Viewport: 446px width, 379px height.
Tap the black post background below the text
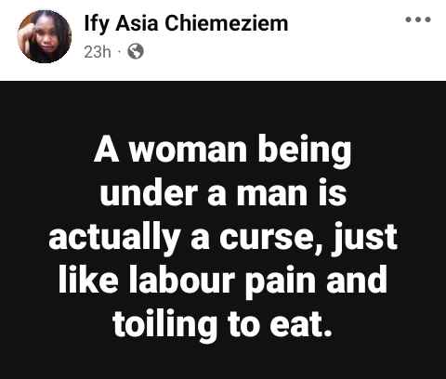(x=223, y=359)
